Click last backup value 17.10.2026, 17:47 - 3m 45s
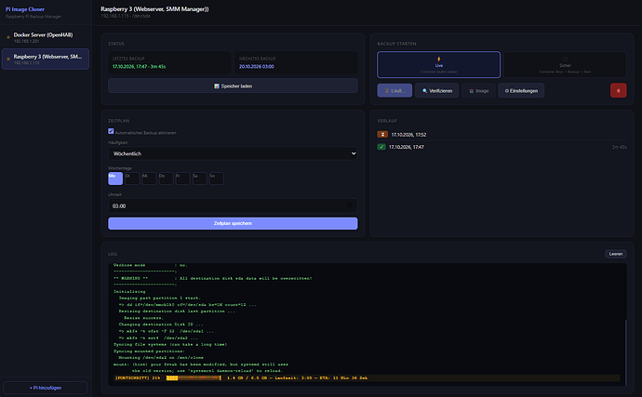Screen dimensions: 642x397 click(140, 66)
